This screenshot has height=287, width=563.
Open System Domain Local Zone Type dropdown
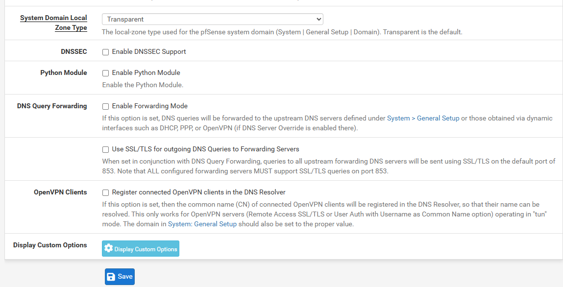(x=213, y=19)
